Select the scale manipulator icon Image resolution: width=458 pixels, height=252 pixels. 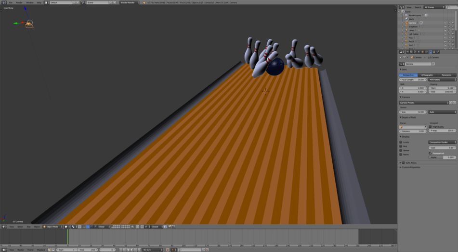click(95, 227)
